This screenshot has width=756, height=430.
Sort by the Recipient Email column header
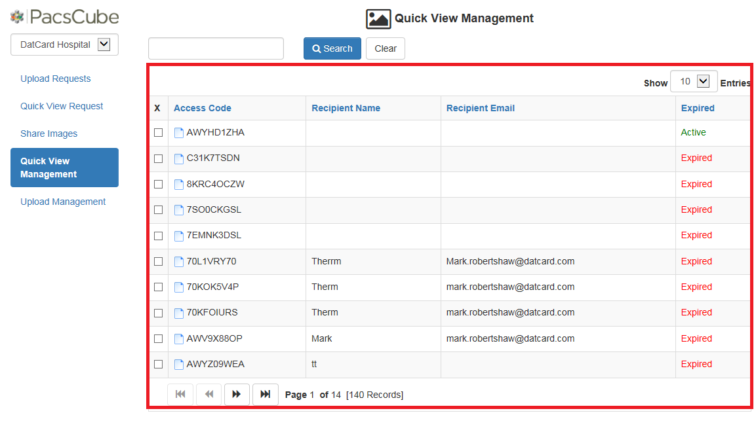(x=480, y=109)
